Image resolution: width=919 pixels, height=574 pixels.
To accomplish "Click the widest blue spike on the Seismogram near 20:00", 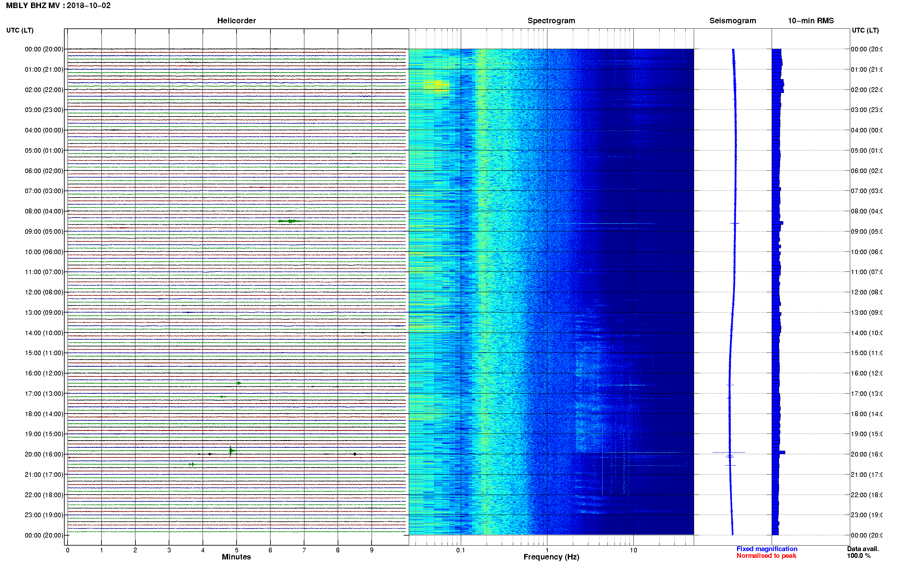I will (729, 453).
